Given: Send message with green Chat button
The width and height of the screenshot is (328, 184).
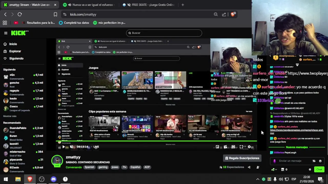Looking at the screenshot, I should click(x=319, y=169).
